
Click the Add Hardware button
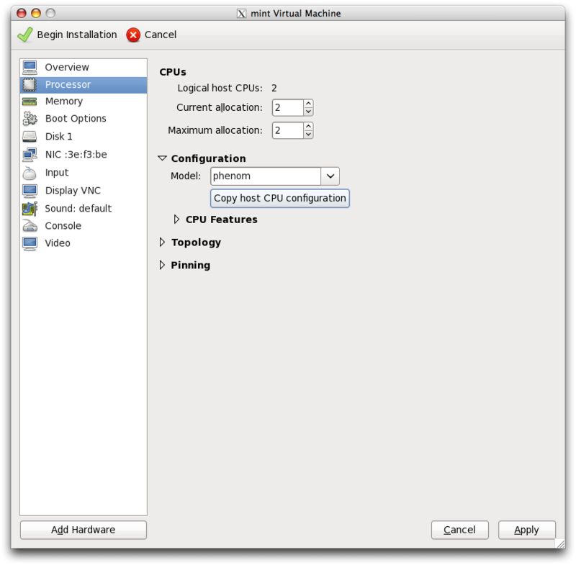coord(84,530)
